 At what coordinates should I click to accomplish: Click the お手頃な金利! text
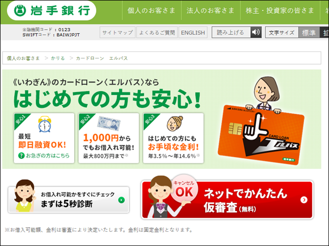(173, 147)
